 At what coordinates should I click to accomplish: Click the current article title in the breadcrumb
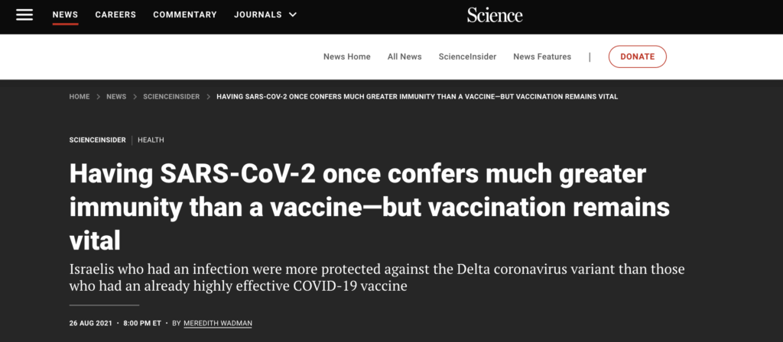417,97
